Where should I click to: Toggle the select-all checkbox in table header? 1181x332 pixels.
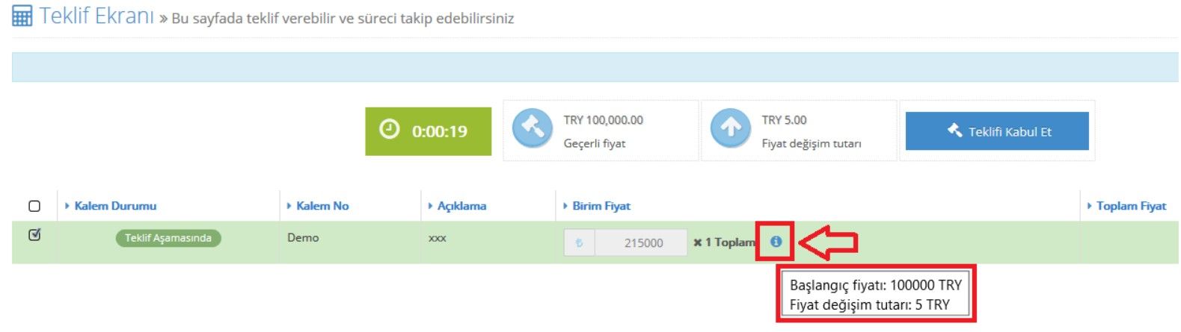[x=34, y=206]
